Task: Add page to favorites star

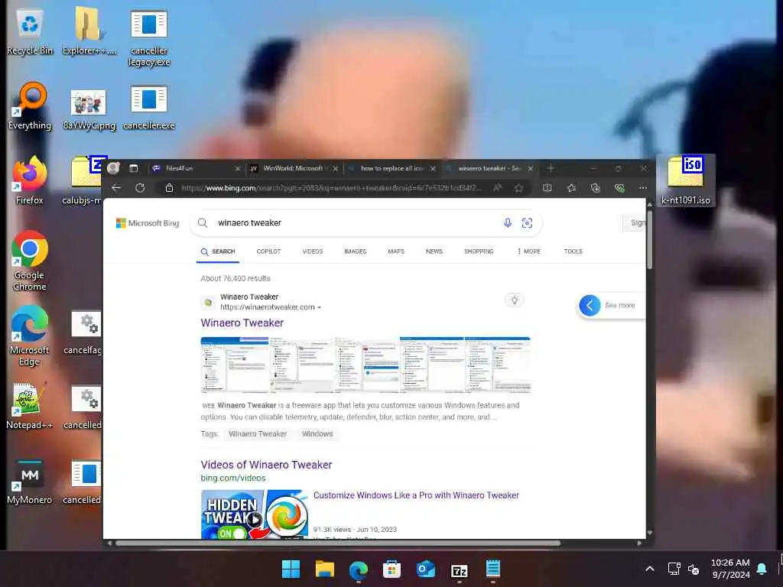Action: point(519,188)
